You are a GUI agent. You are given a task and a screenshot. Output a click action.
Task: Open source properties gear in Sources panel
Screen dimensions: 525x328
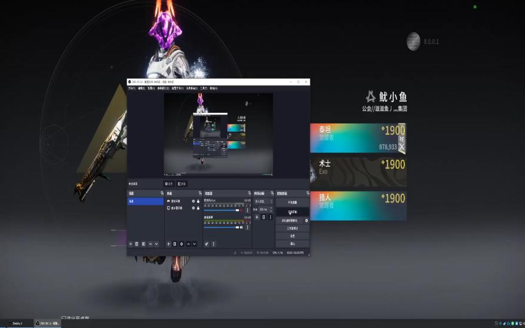[181, 244]
